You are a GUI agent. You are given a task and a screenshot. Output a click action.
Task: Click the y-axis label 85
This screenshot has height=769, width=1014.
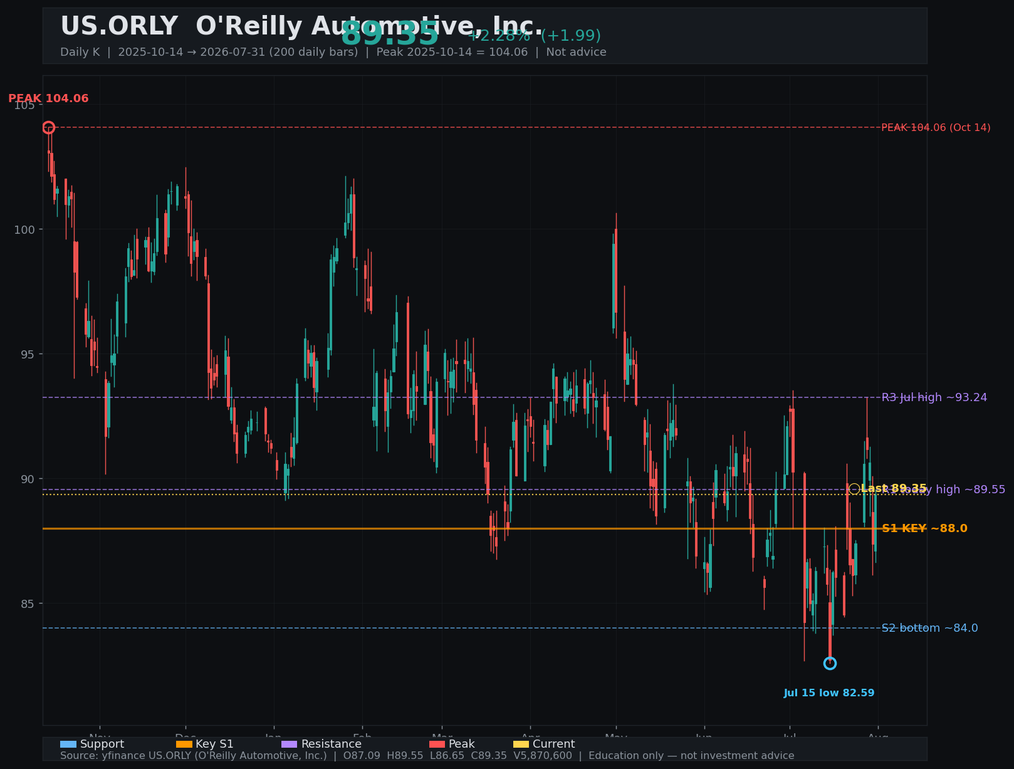point(28,604)
